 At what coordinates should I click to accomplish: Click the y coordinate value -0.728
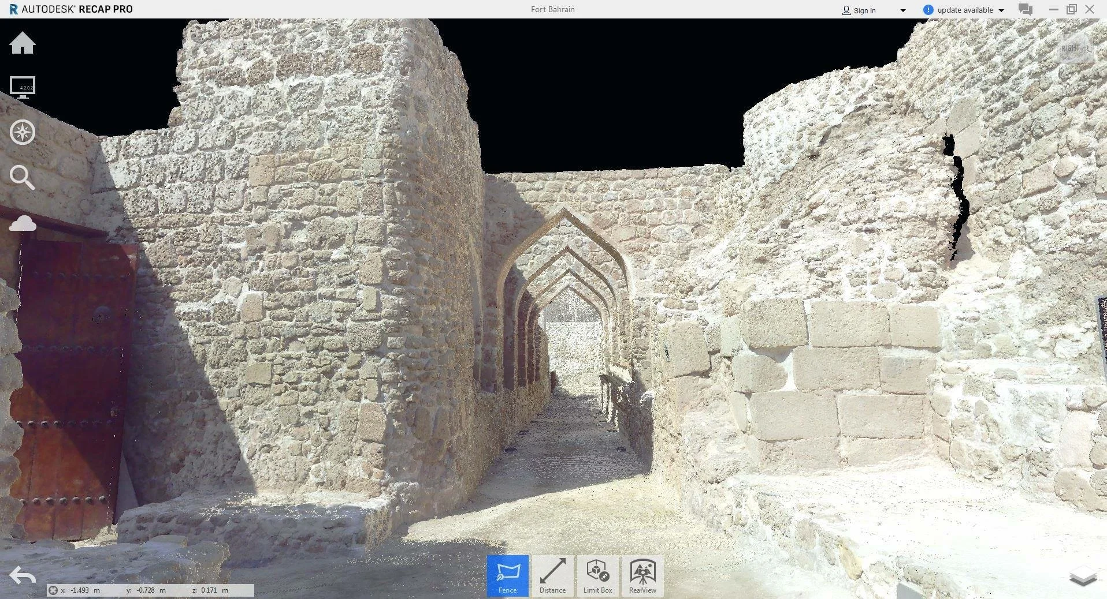[x=146, y=590]
